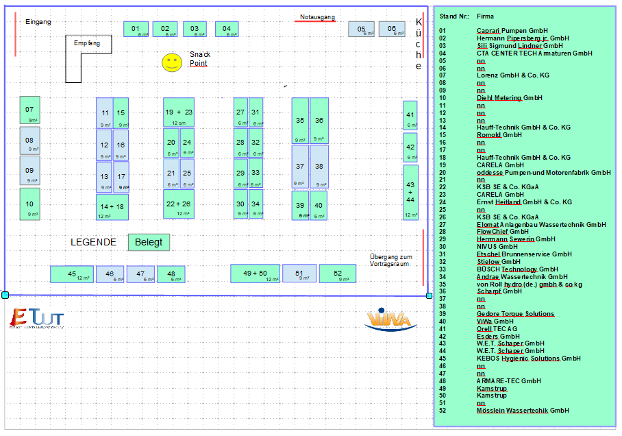Select stand 07 box

point(29,110)
